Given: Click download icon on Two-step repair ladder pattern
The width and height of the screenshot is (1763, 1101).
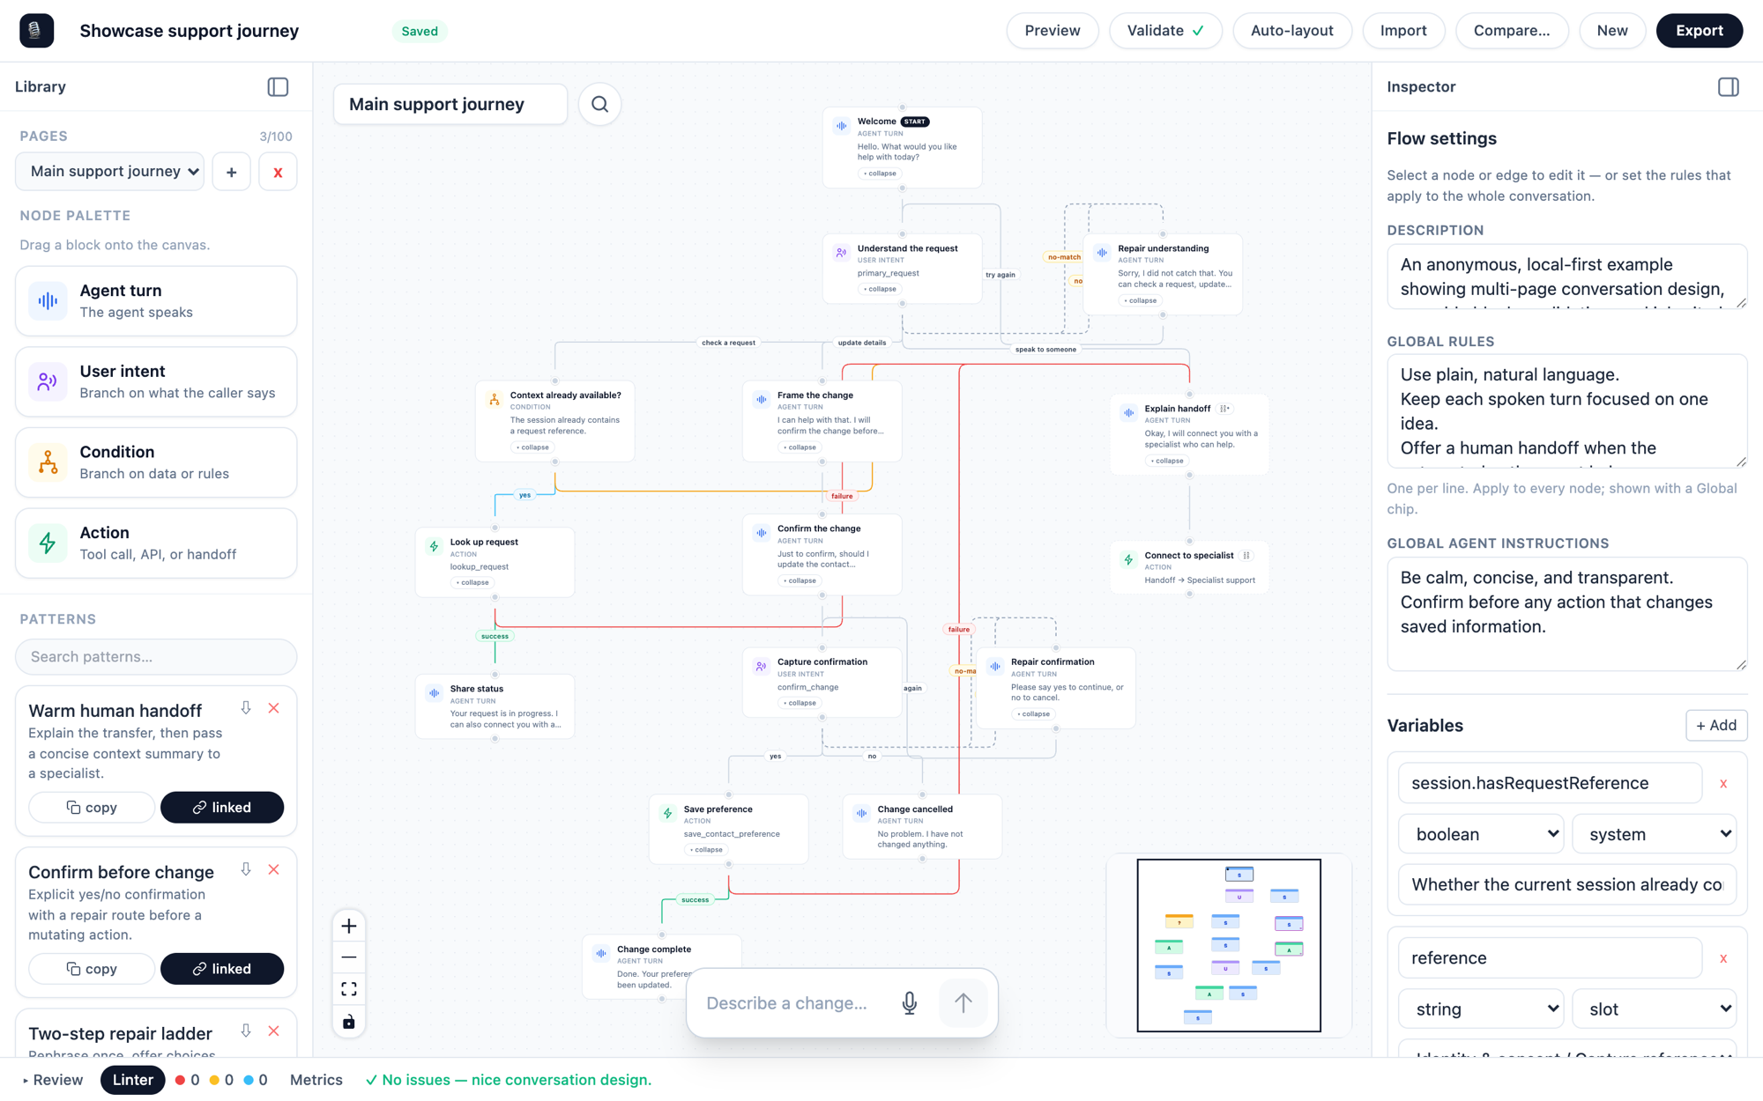Looking at the screenshot, I should pyautogui.click(x=246, y=1031).
